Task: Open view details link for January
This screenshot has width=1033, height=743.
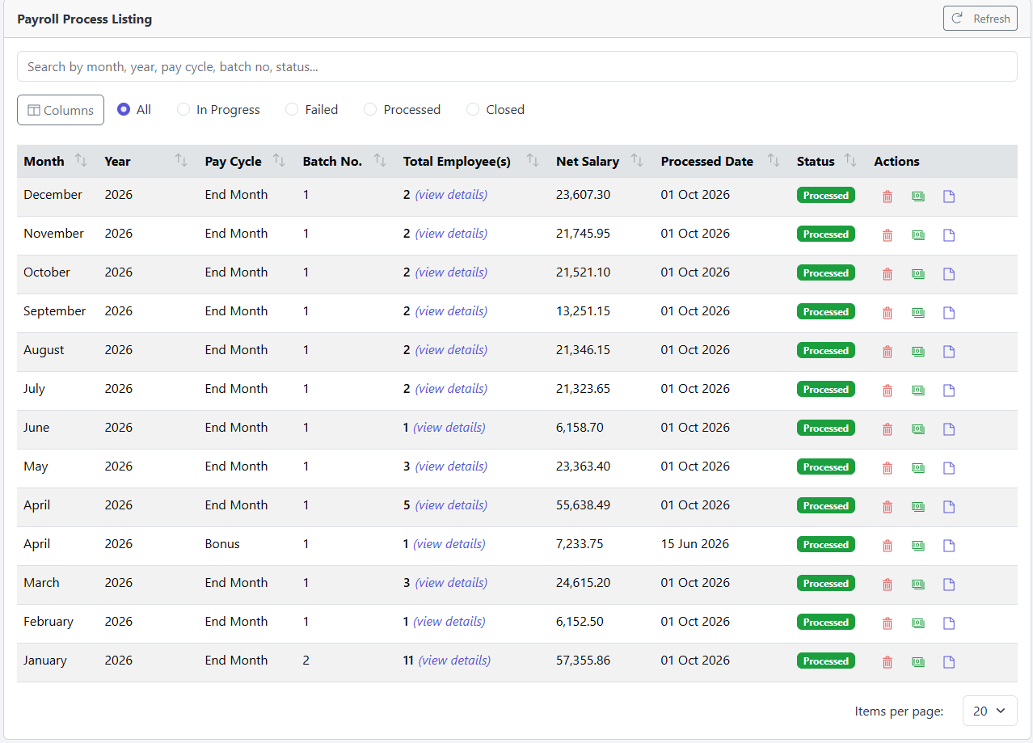Action: (x=454, y=661)
